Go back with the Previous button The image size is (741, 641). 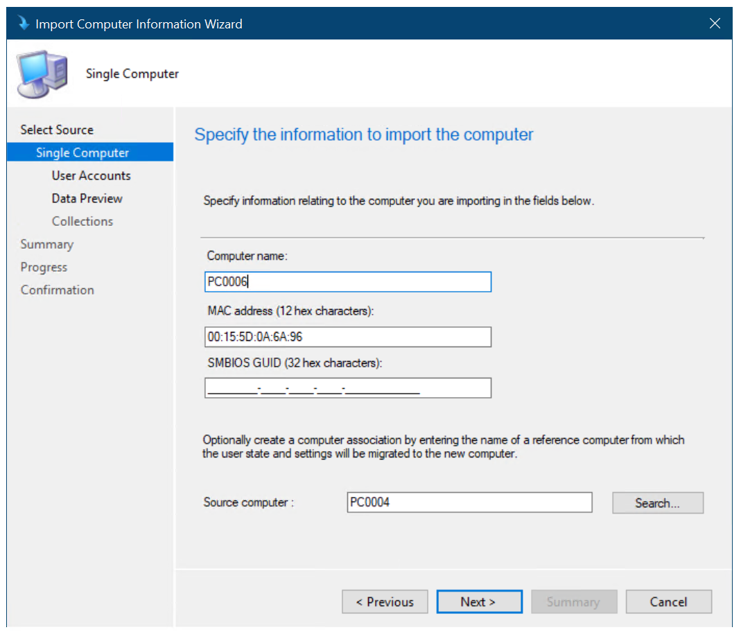[x=385, y=602]
